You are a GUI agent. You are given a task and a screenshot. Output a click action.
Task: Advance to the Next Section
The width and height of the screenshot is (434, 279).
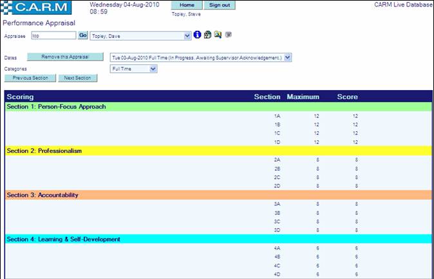click(77, 78)
